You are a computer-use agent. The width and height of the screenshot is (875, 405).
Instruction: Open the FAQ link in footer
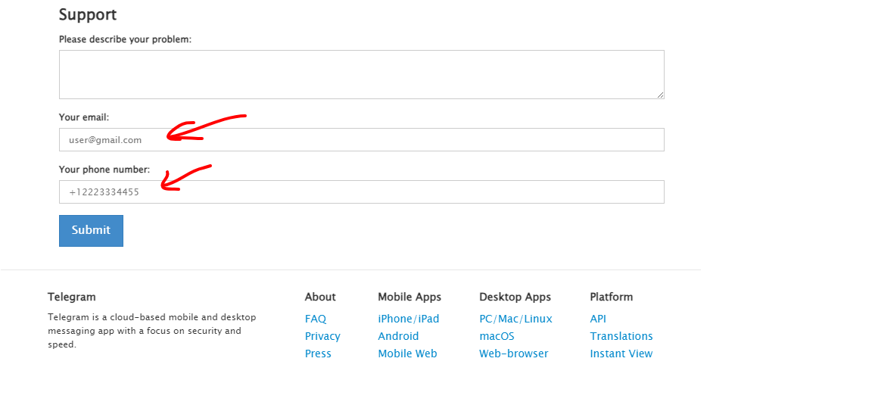point(315,319)
